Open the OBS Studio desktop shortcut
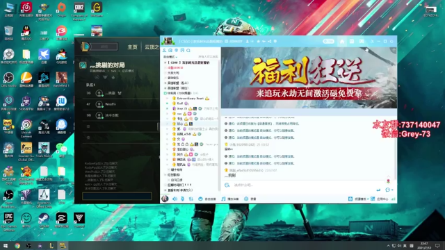The image size is (445, 250). [8, 79]
